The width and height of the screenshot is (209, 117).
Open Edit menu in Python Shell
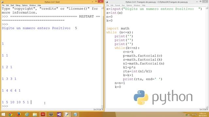tap(8, 5)
